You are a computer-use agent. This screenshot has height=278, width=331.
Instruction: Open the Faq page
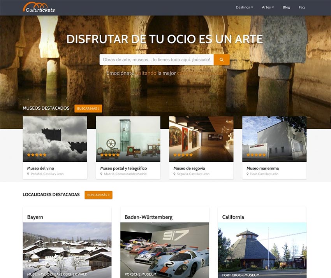tap(301, 7)
